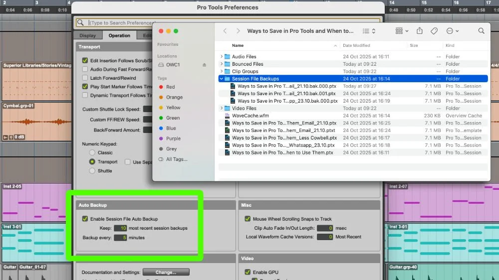This screenshot has height=280, width=499.
Task: Open the Operation preferences tab
Action: pyautogui.click(x=119, y=35)
